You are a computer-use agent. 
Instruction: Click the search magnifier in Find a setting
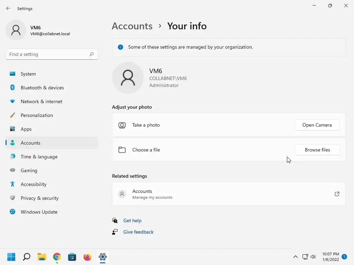pyautogui.click(x=92, y=54)
